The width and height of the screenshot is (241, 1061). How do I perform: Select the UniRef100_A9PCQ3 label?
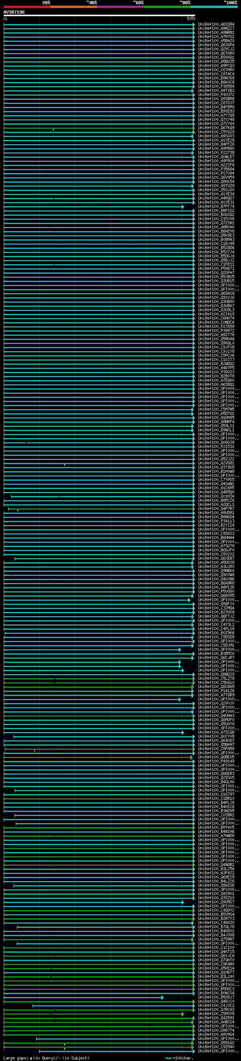click(x=216, y=65)
